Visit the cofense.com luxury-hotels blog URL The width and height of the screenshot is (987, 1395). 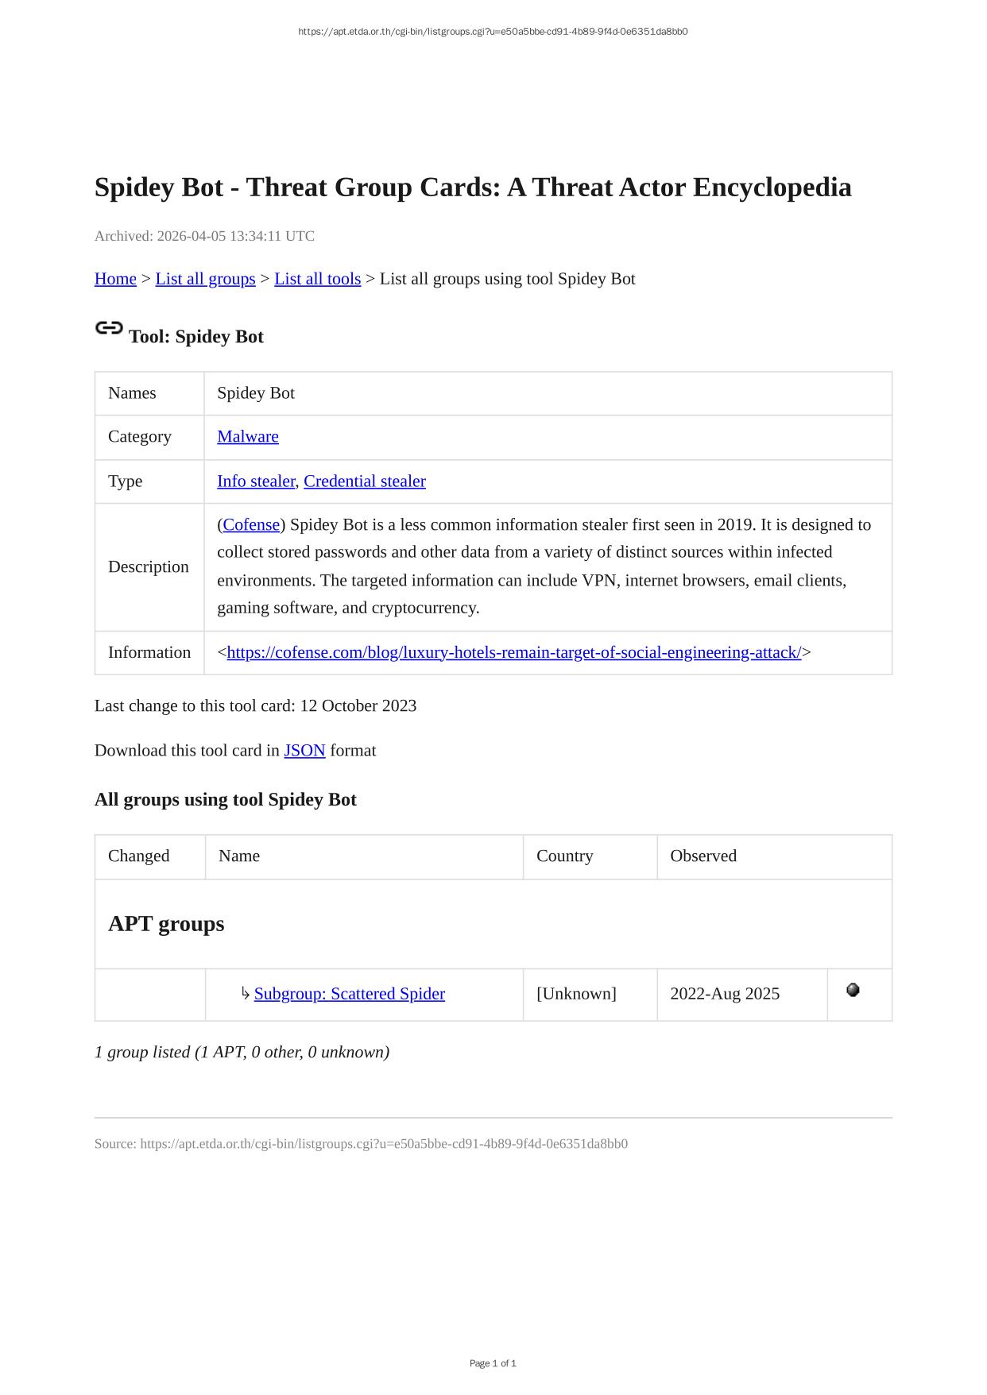point(514,652)
